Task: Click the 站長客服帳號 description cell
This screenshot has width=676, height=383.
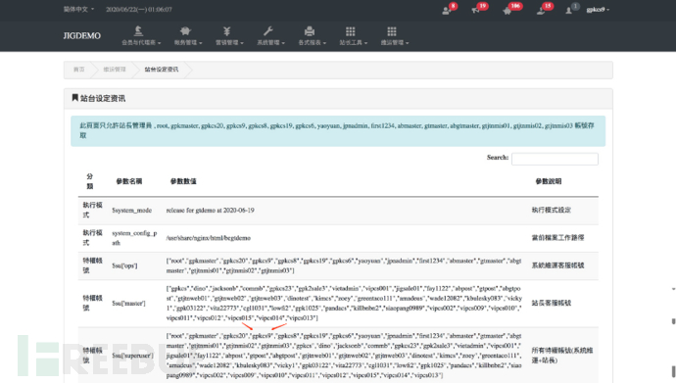Action: click(x=551, y=304)
